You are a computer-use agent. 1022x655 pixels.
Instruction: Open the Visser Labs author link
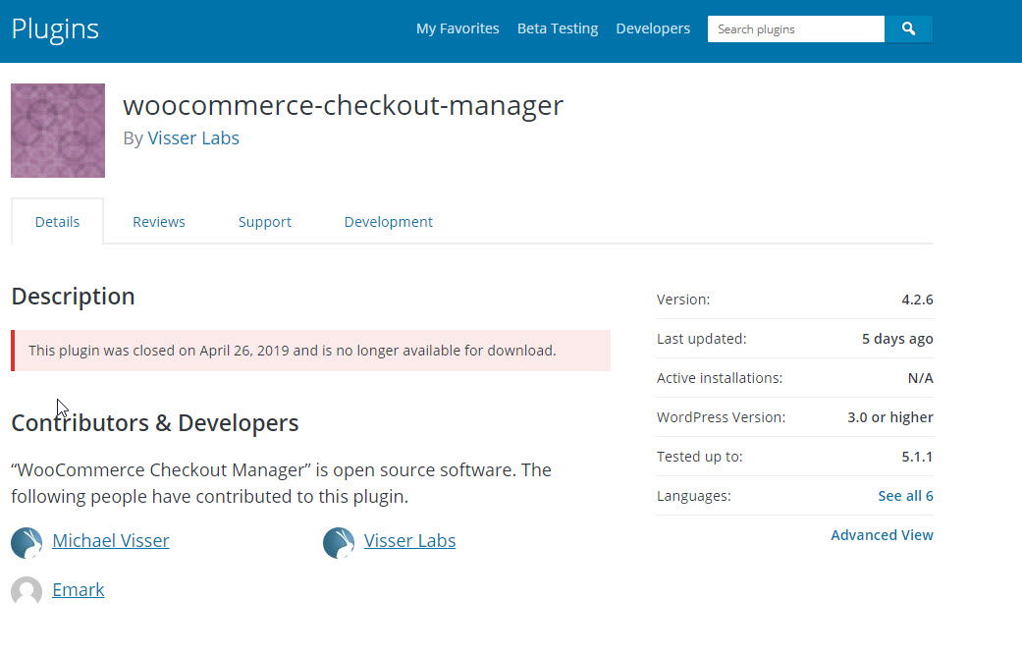(193, 138)
